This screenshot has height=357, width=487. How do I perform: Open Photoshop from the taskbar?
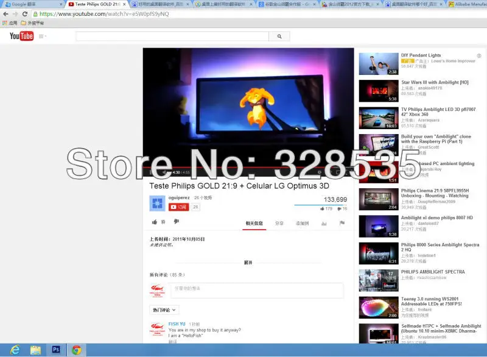click(x=56, y=350)
